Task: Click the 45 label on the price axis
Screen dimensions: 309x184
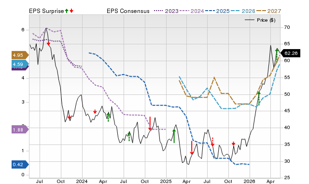Action: coord(287,111)
